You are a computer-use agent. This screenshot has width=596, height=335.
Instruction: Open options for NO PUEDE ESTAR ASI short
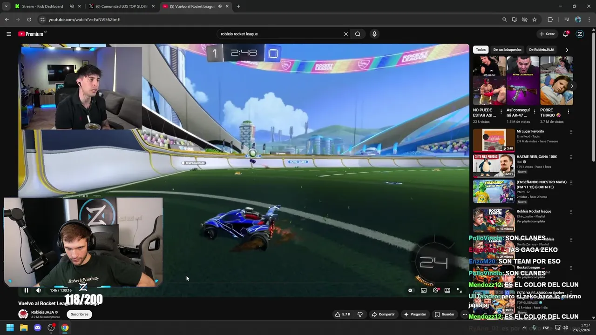click(501, 112)
